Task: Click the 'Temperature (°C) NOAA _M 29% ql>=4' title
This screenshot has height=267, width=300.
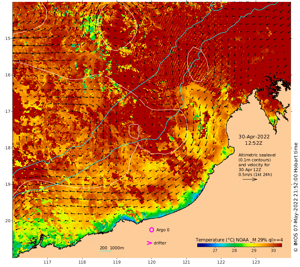Action: click(239, 240)
